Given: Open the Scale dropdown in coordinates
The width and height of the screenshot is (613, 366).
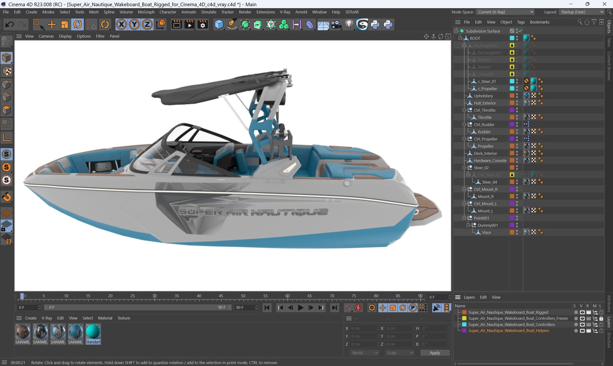Looking at the screenshot, I should (x=400, y=353).
